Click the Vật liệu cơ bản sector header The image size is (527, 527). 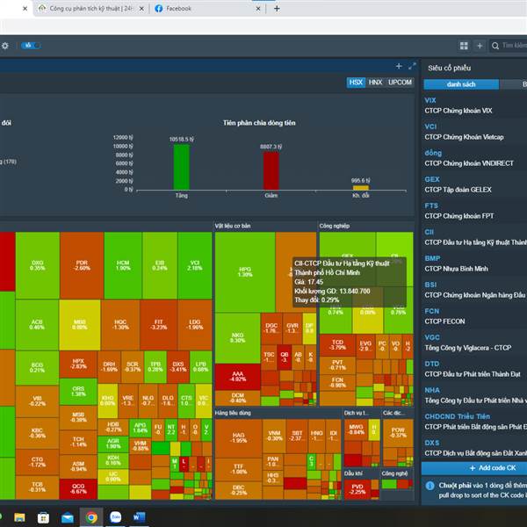233,226
